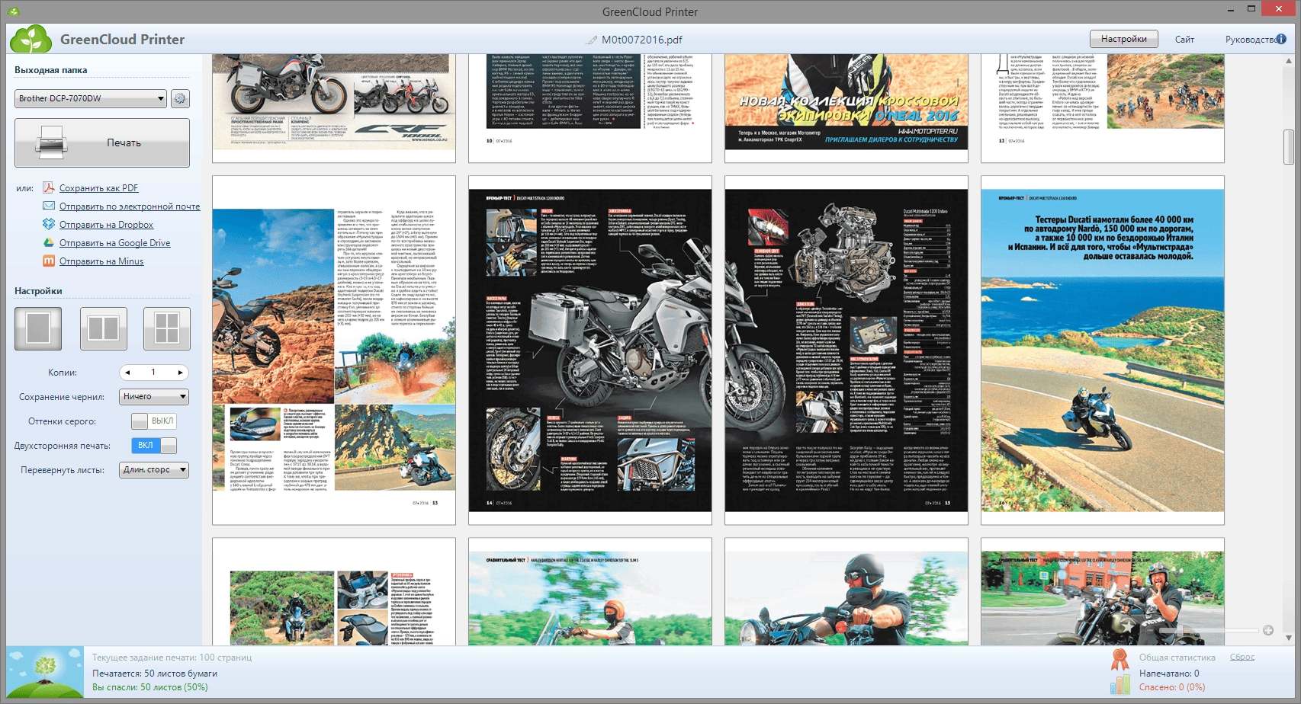
Task: Click the bar chart statistics icon
Action: tap(1120, 683)
